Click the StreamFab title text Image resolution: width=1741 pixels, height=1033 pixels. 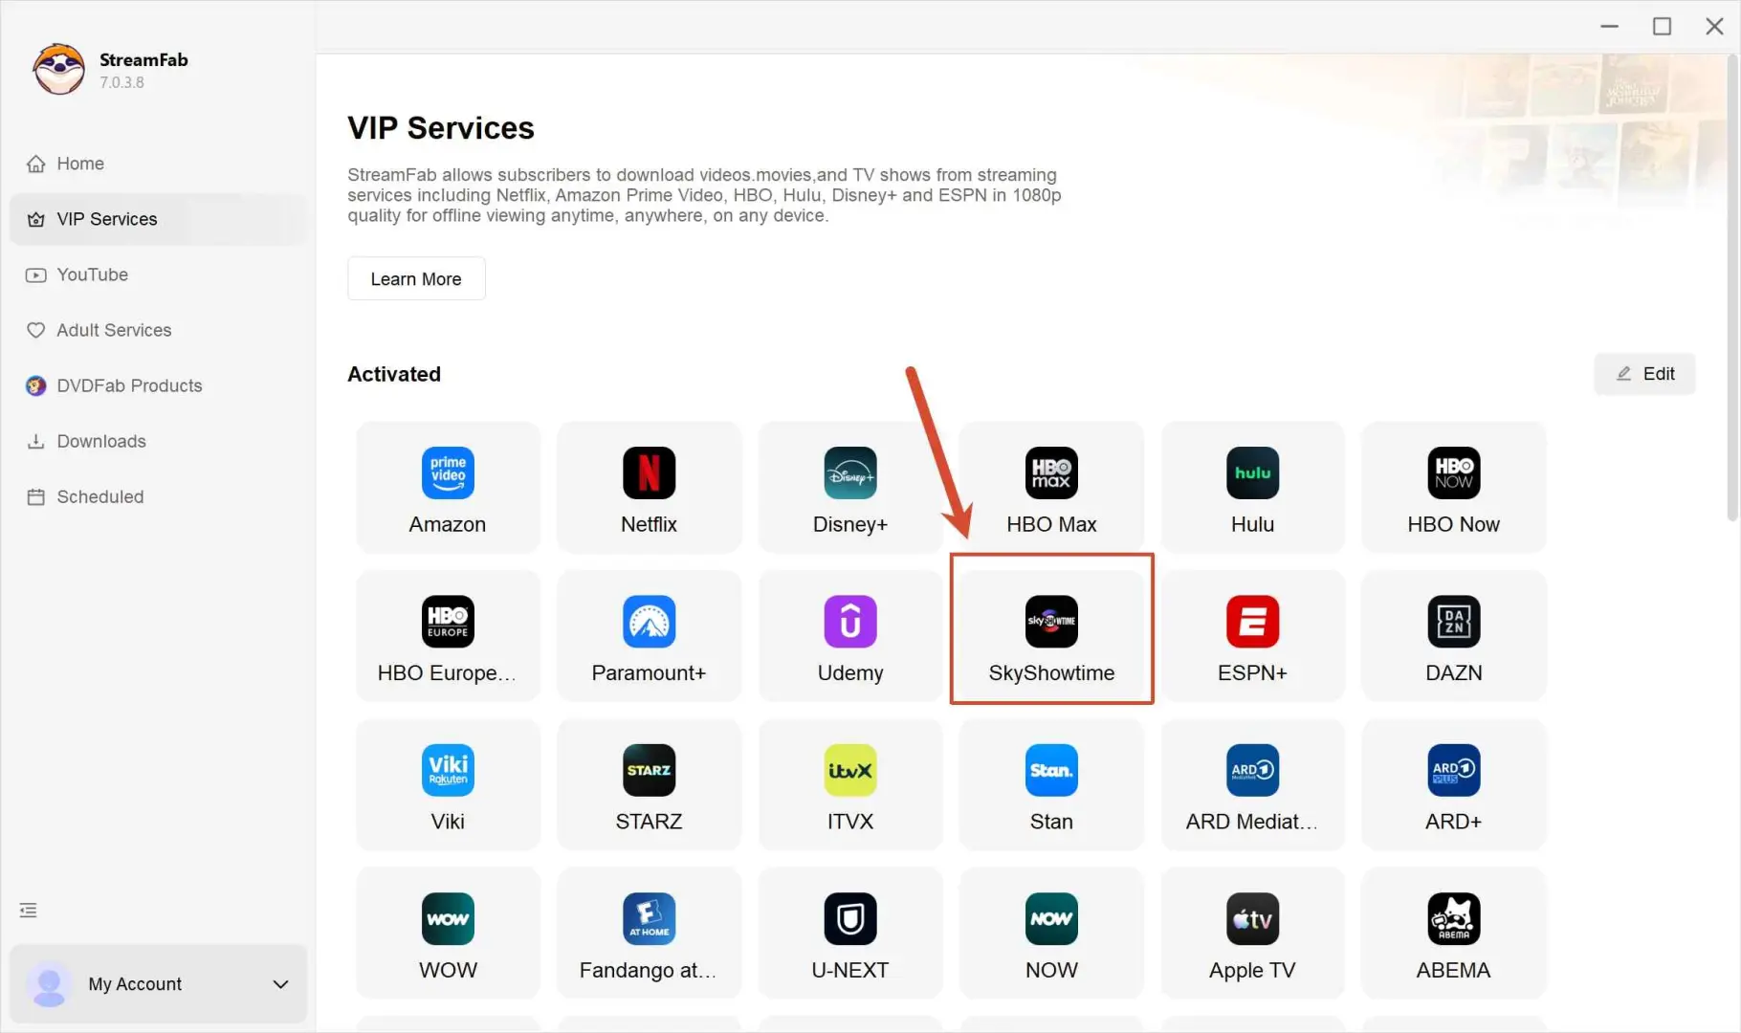(x=143, y=59)
